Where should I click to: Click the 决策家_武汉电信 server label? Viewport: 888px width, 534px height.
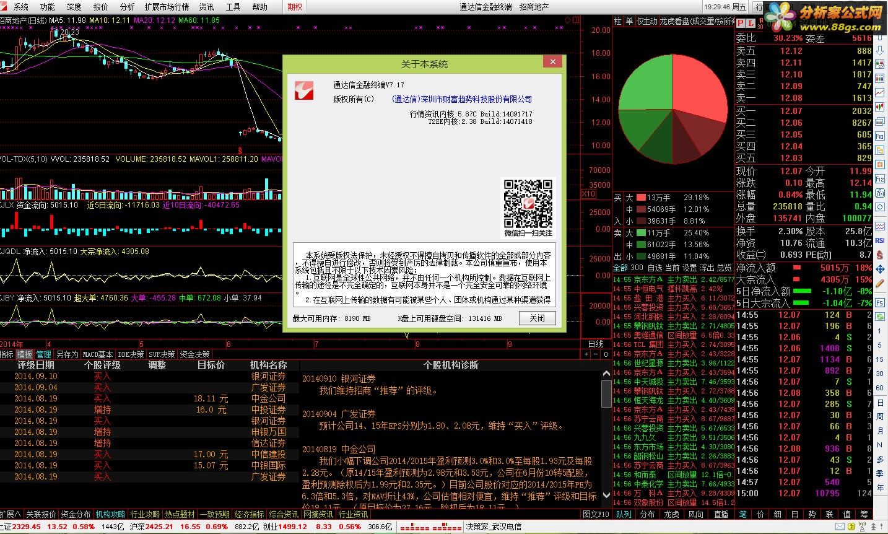coord(494,527)
